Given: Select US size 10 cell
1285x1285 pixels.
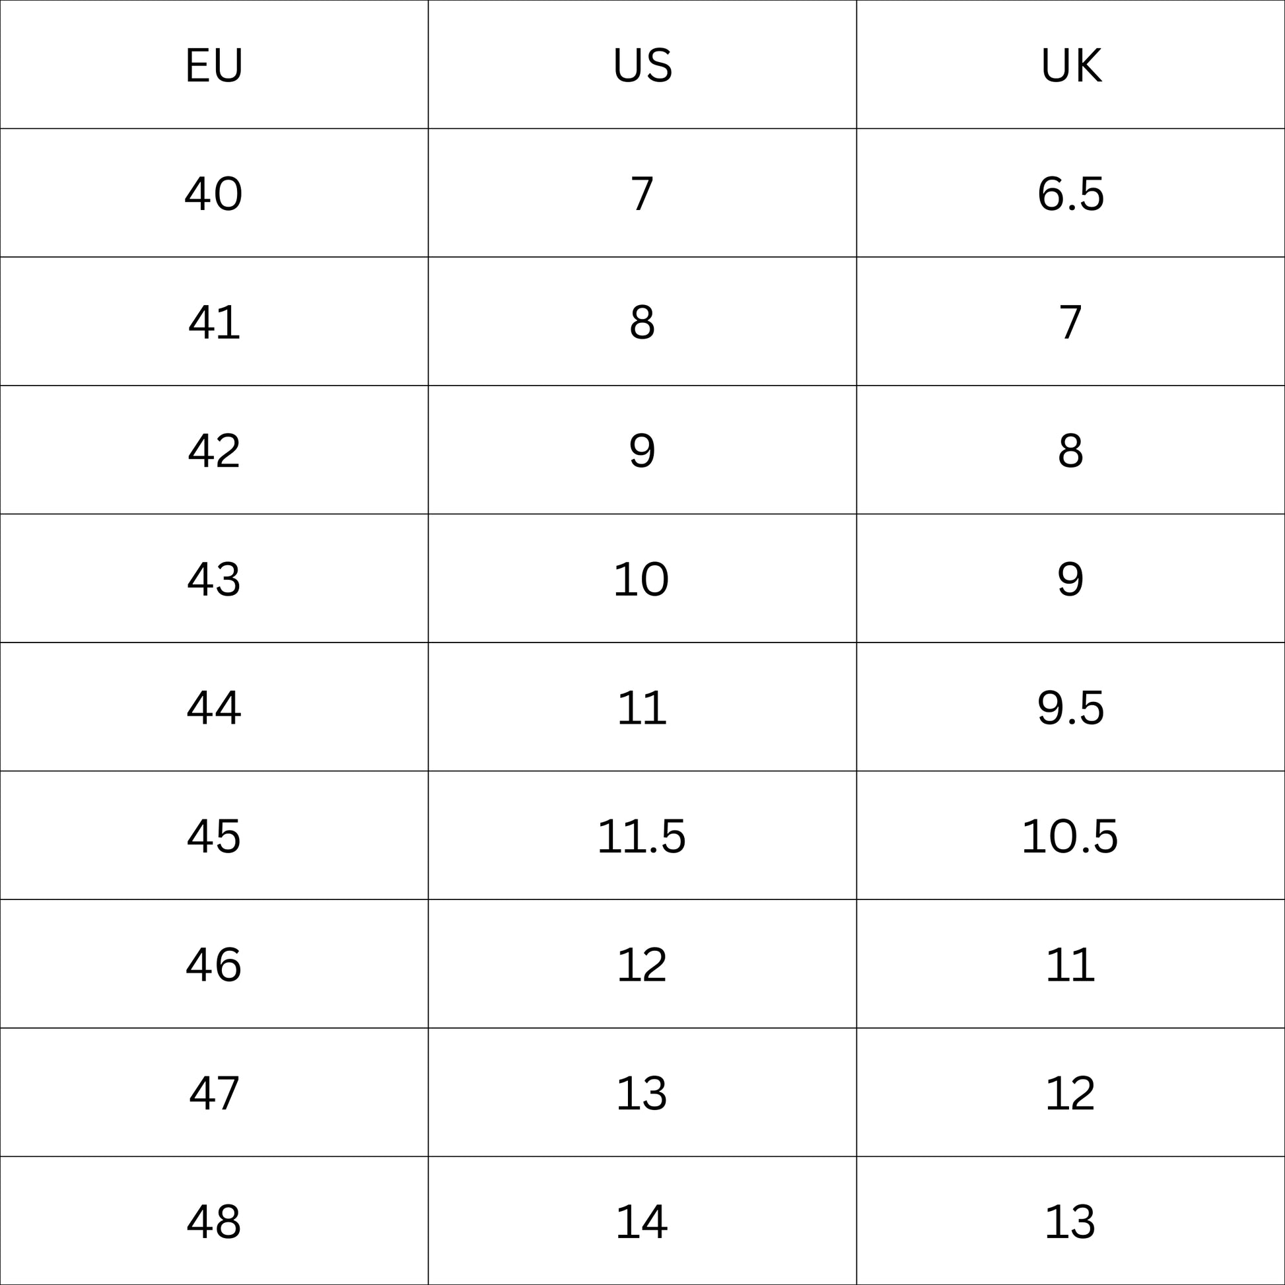Looking at the screenshot, I should tap(642, 578).
